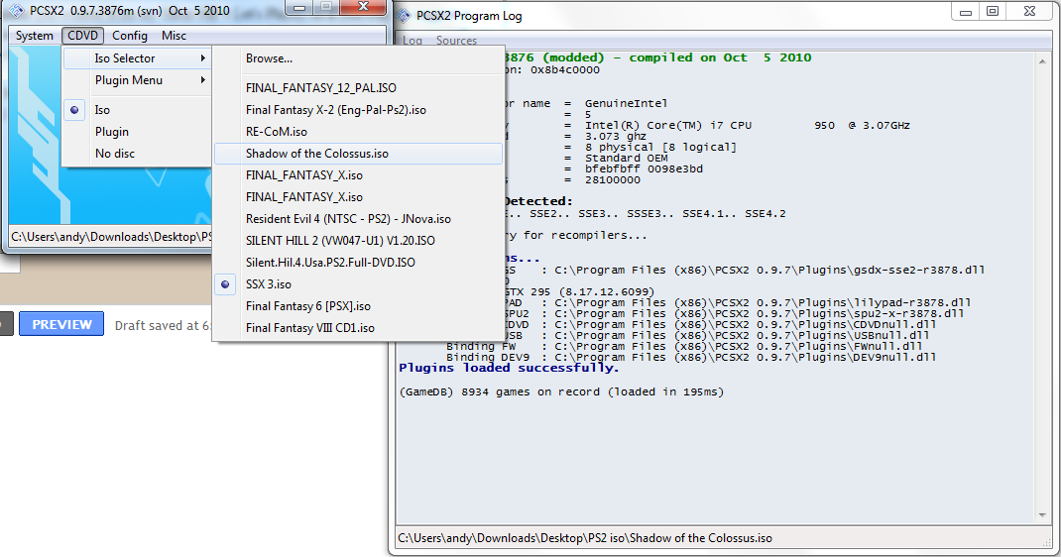Minimize the PCSX2 Program Log window
Viewport: 1061px width, 557px height.
pyautogui.click(x=966, y=12)
